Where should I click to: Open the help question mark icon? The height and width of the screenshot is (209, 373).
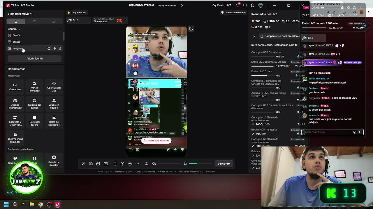[x=245, y=6]
